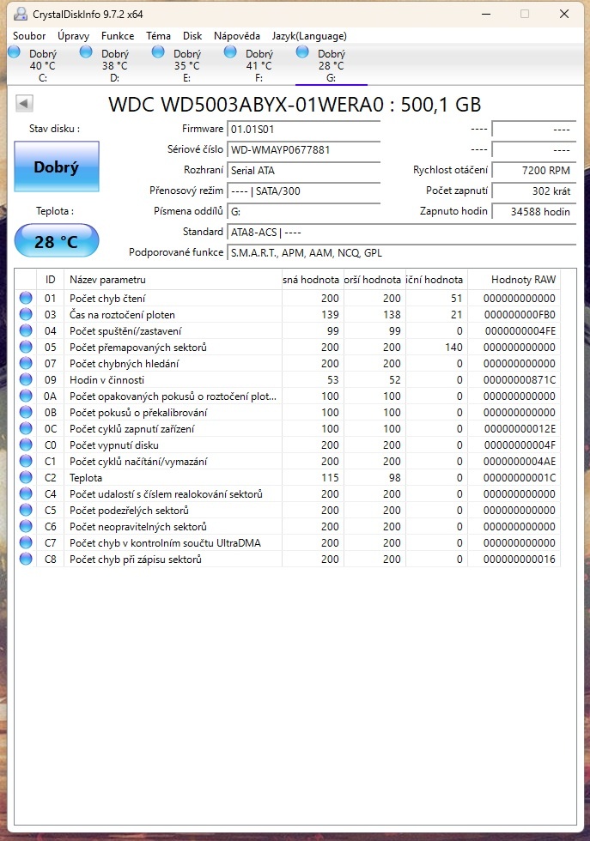Select 'Čas na roztočení ploten' row text
The width and height of the screenshot is (590, 841).
pos(122,315)
